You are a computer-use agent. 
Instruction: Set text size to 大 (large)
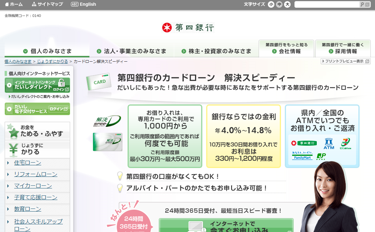287,4
